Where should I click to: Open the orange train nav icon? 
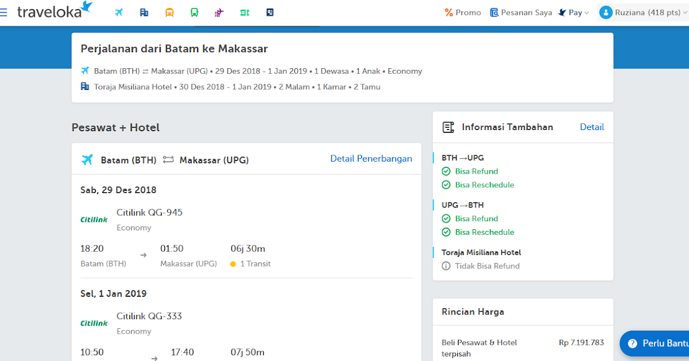coord(169,12)
